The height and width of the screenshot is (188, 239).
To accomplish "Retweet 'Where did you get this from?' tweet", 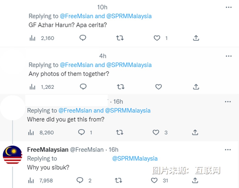I will tap(119, 132).
